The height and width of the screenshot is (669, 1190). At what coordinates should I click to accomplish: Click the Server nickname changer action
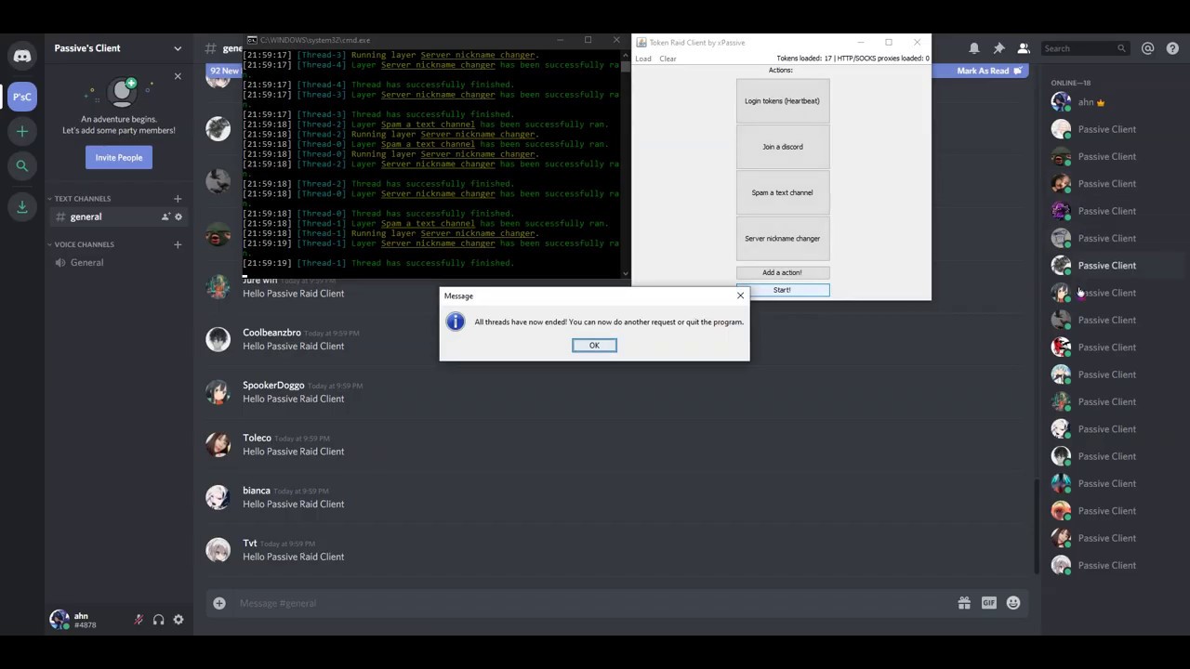[782, 239]
